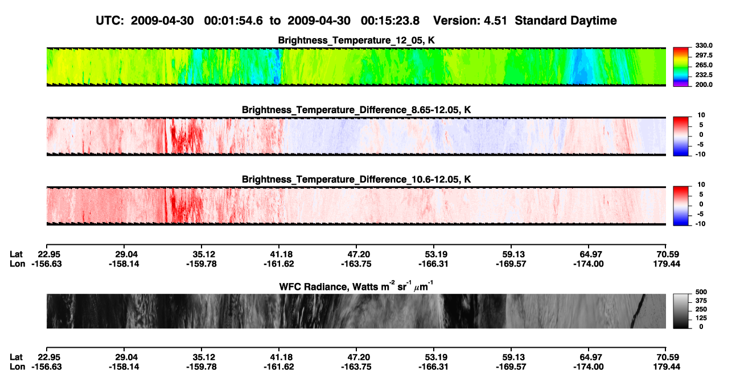Click the 265.0 color bar label
This screenshot has width=740, height=379.
(x=704, y=65)
